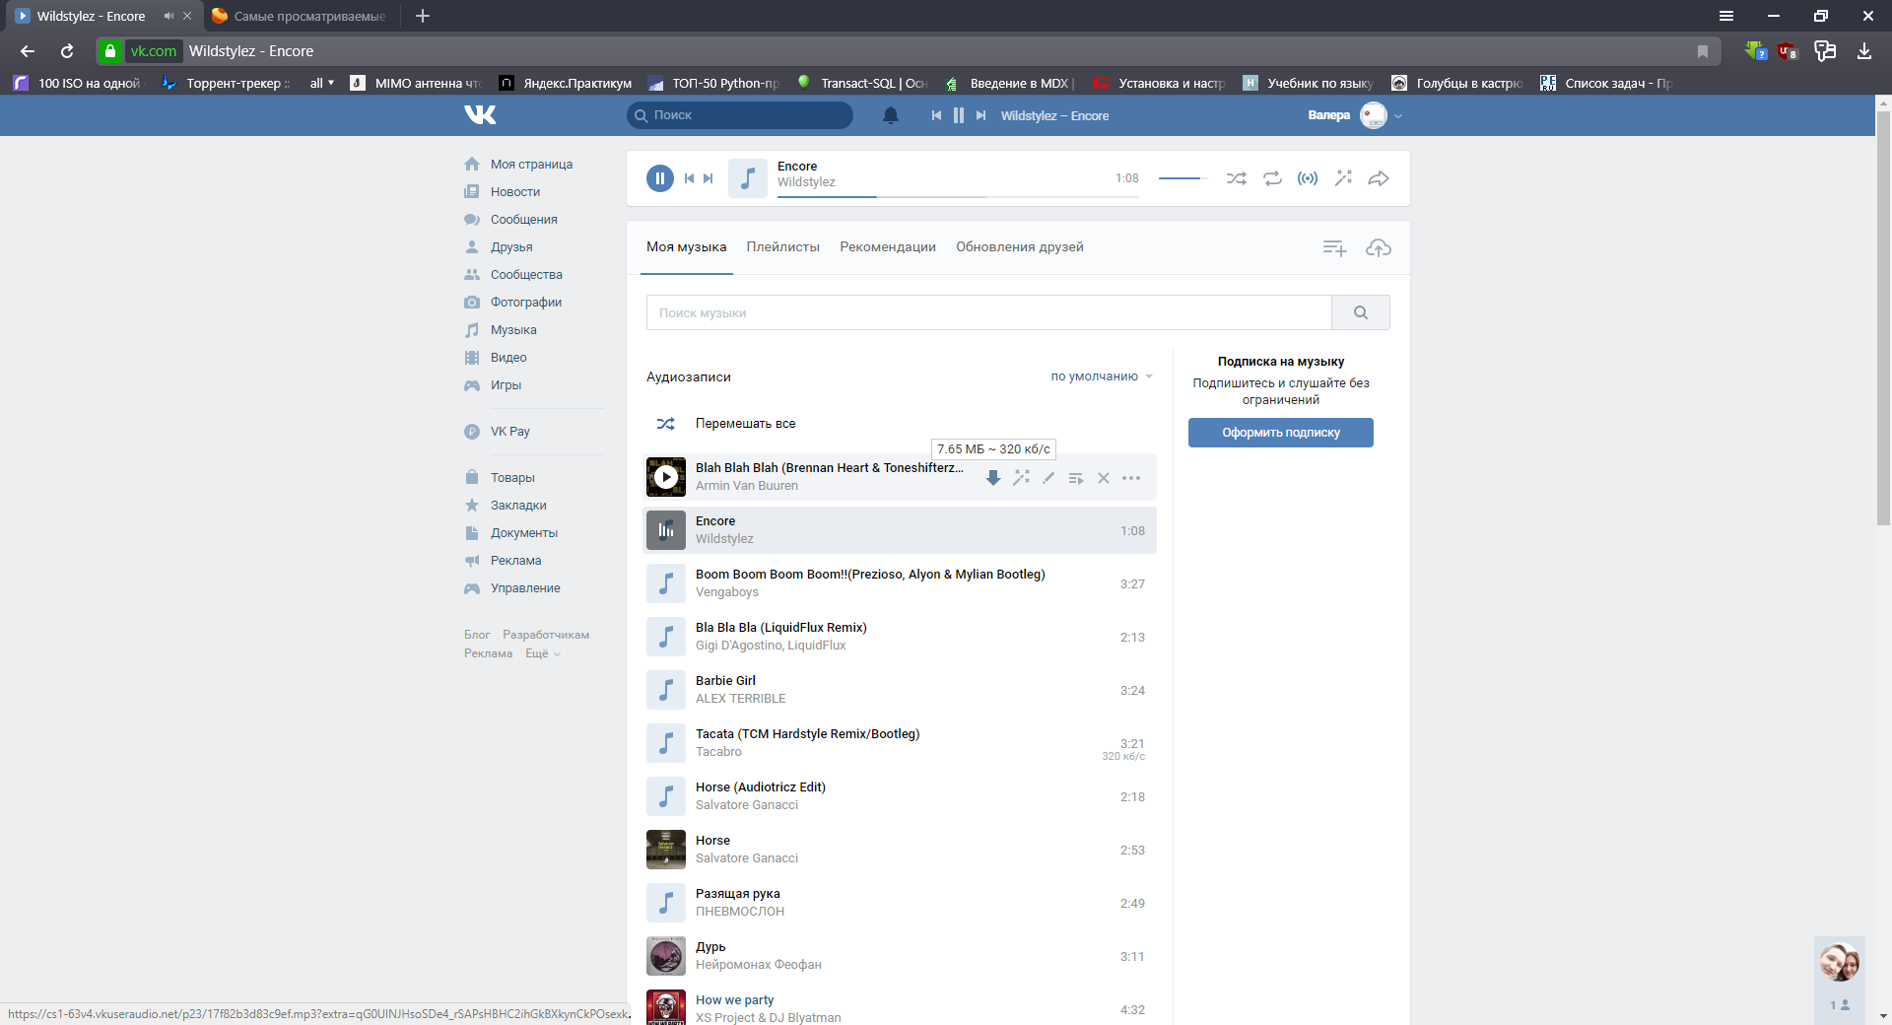Play Tacata TCM Hardstyle Remix
1892x1025 pixels.
coord(666,743)
